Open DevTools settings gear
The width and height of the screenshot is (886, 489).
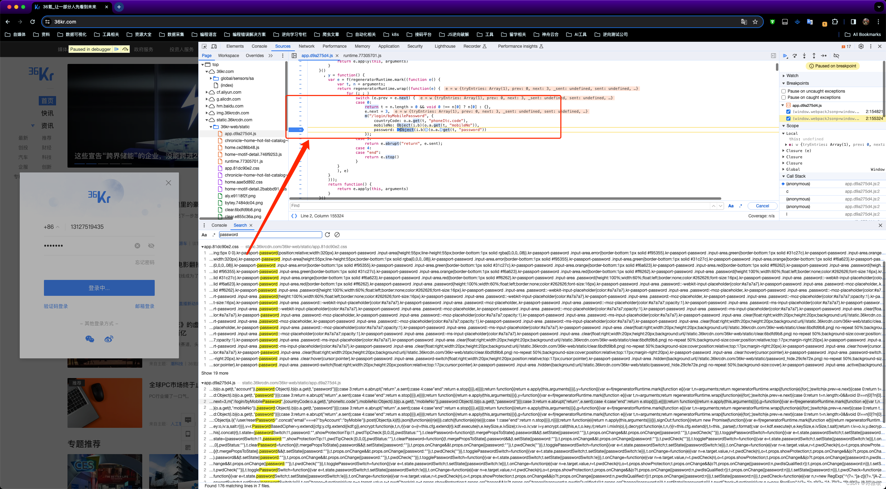(861, 46)
